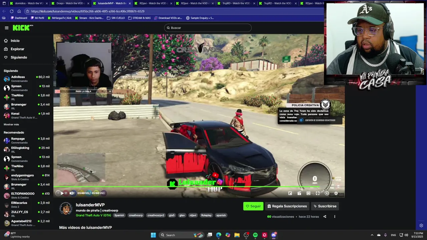Open File Explorer from taskbar
The image size is (427, 240).
237,235
